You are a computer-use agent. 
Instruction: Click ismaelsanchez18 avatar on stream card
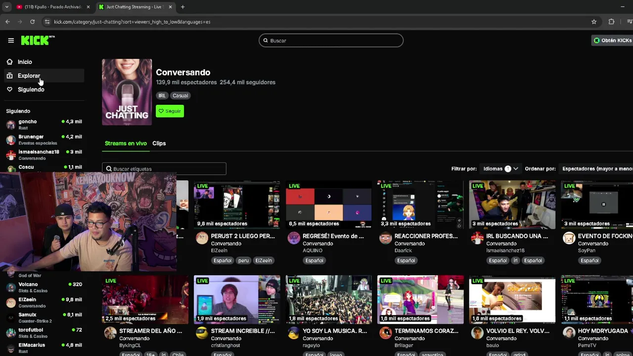pyautogui.click(x=477, y=238)
